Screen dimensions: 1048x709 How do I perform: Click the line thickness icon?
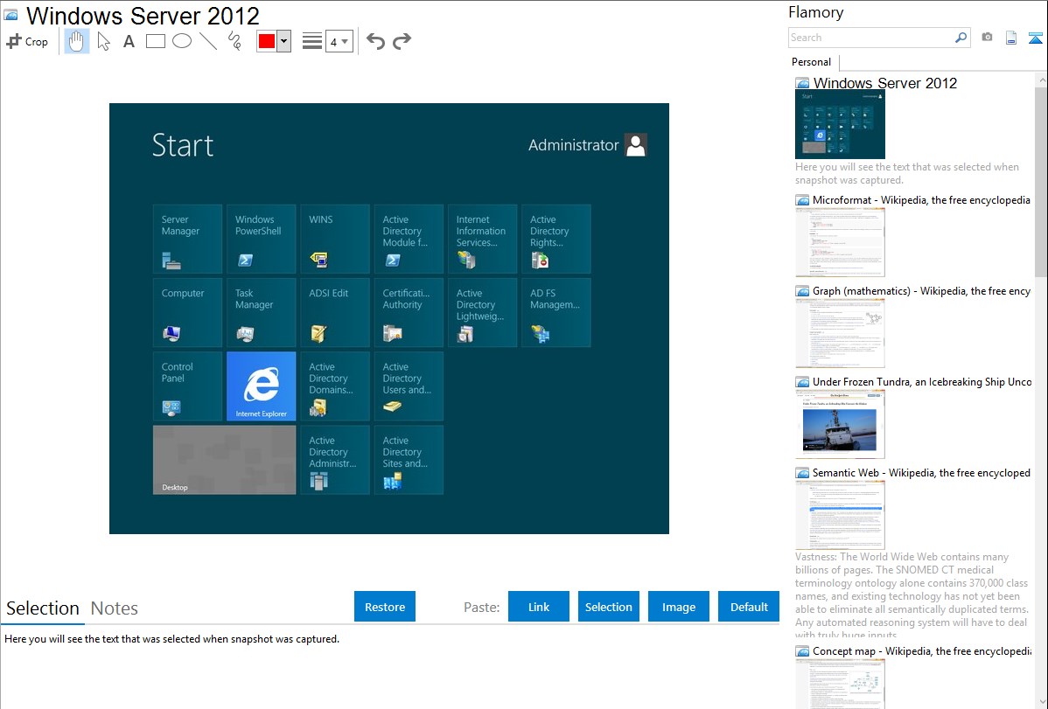click(312, 41)
